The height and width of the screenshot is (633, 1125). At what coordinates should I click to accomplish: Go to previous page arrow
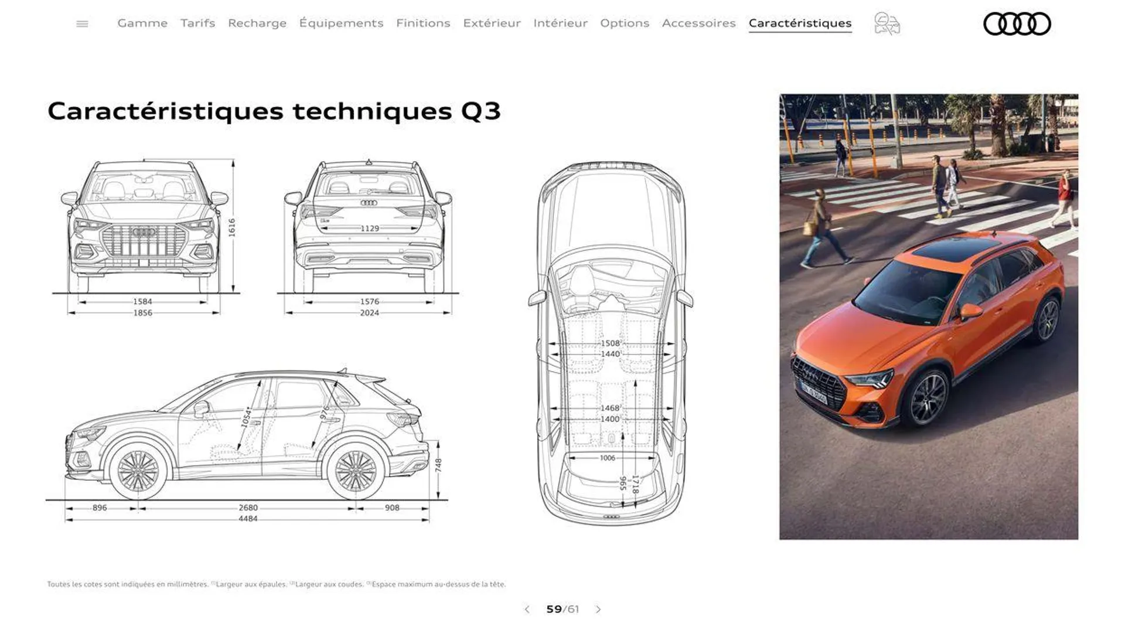[x=527, y=610]
